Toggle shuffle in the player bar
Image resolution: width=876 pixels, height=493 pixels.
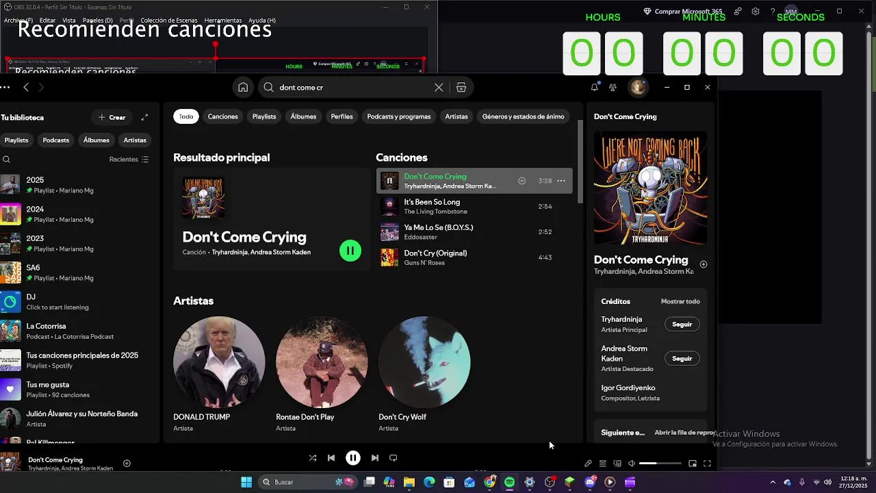click(x=313, y=458)
